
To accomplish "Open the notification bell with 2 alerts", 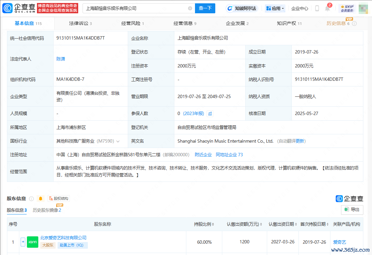I will click(x=327, y=9).
